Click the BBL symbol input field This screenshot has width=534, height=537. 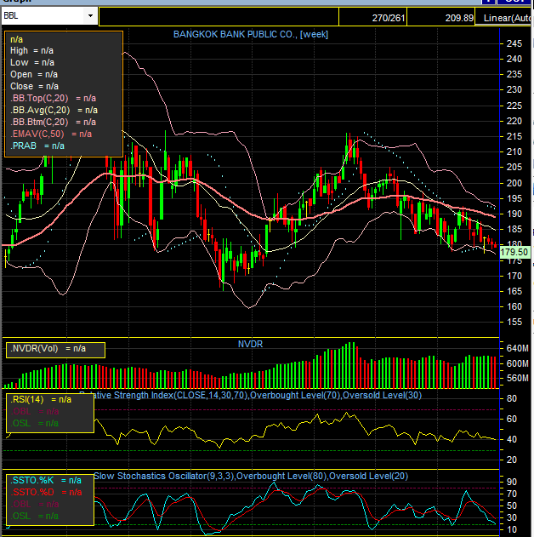(x=43, y=16)
